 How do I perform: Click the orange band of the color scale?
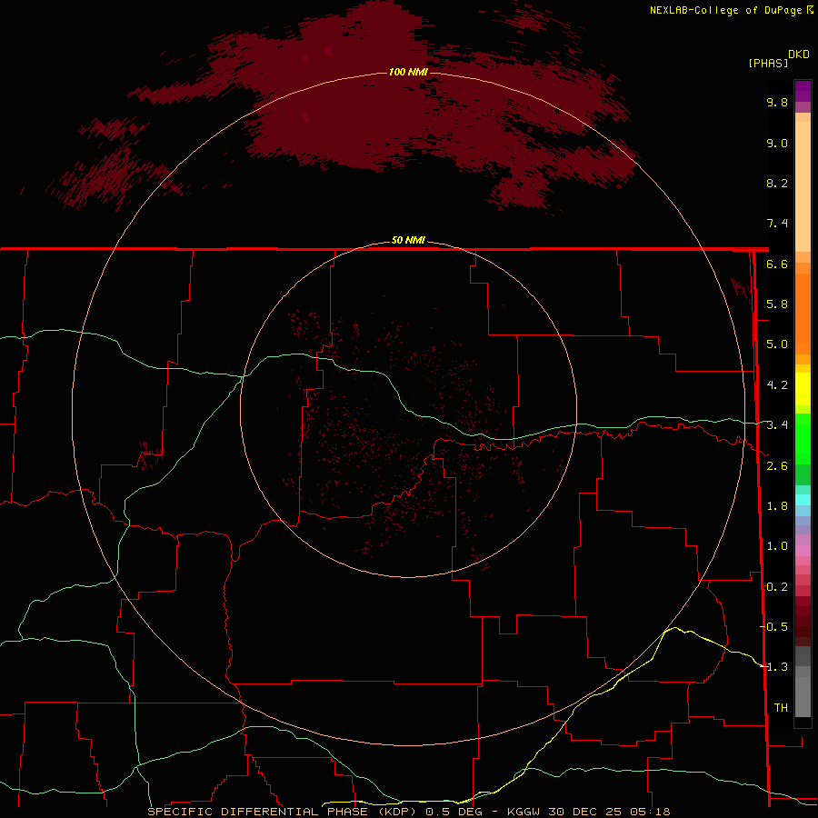point(803,313)
